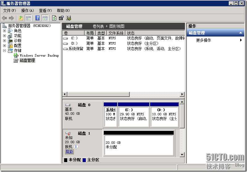Screen dimensions: 247x172
Task: Click the 磁盘 0 disk icon
Action: click(x=68, y=105)
